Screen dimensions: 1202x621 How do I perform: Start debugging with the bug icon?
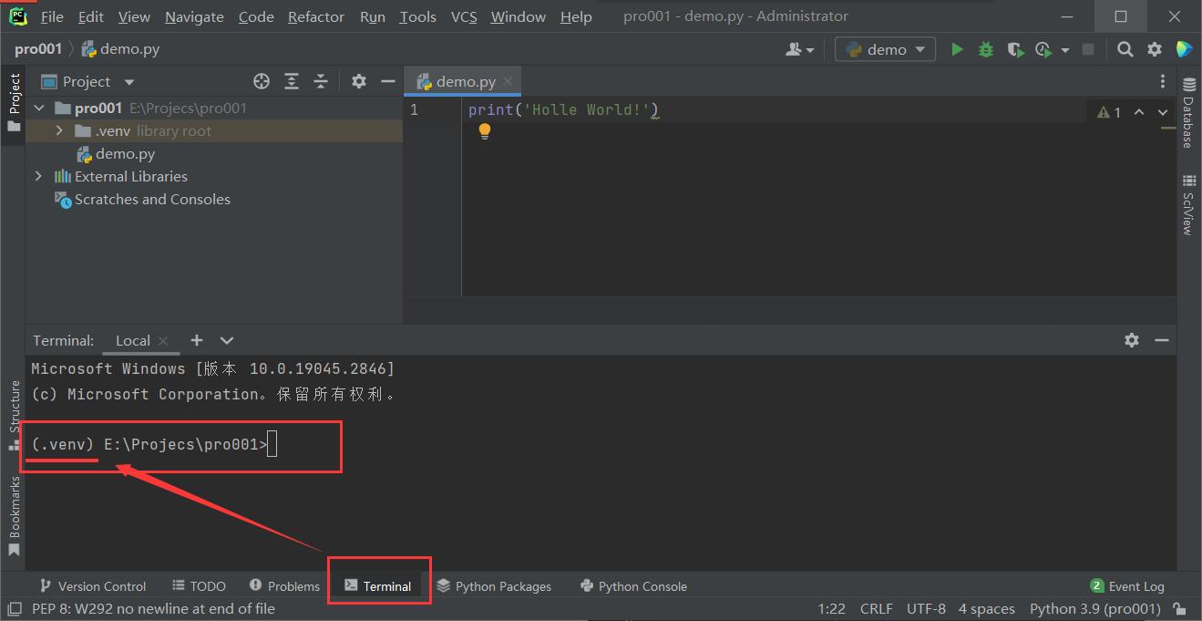pos(985,49)
